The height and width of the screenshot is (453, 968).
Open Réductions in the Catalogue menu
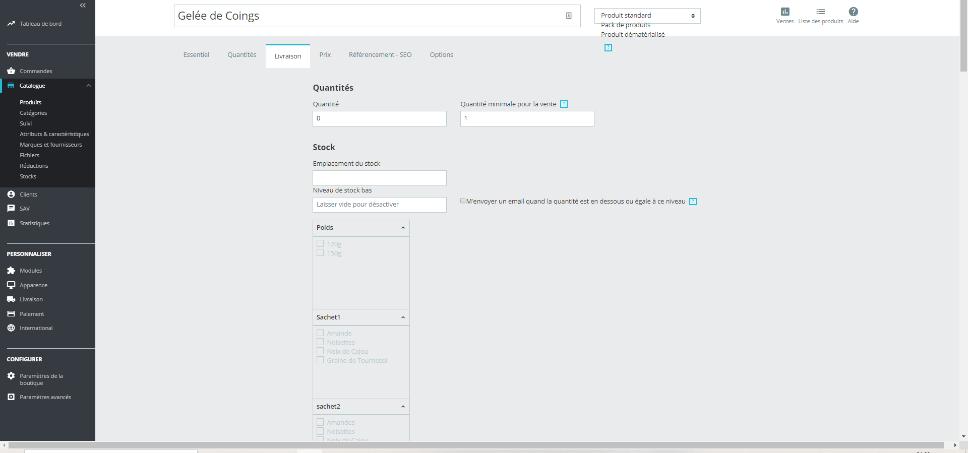coord(34,166)
